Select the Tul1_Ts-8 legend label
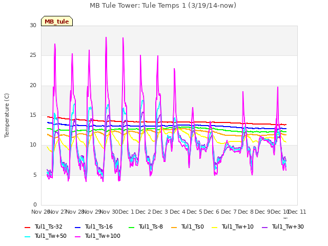Image resolution: width=328 pixels, height=246 pixels. point(151,227)
